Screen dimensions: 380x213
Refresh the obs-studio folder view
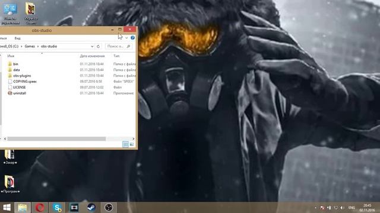[x=98, y=46]
